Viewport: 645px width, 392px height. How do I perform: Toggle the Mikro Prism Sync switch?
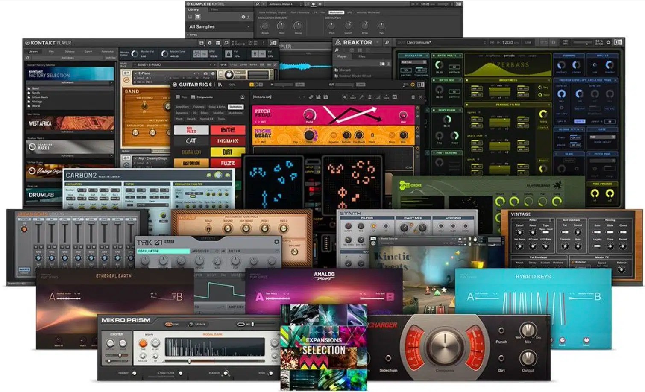[x=169, y=325]
